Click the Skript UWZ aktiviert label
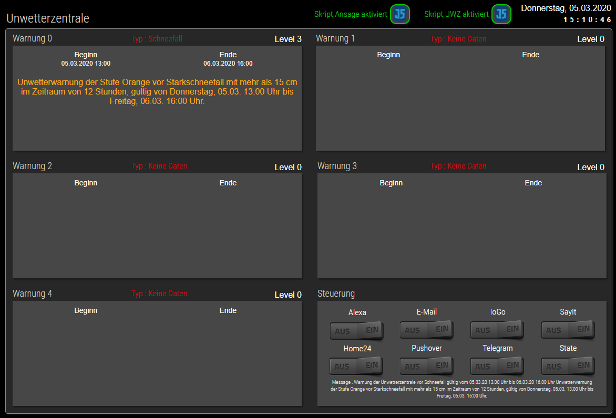Image resolution: width=616 pixels, height=418 pixels. pyautogui.click(x=456, y=14)
